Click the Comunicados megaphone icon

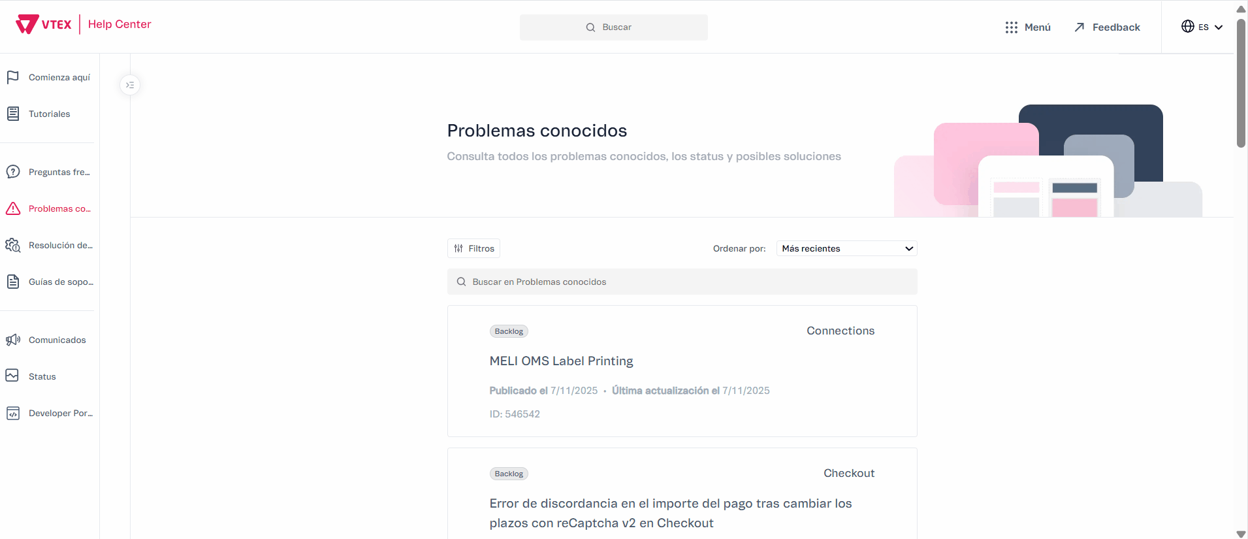[x=13, y=340]
